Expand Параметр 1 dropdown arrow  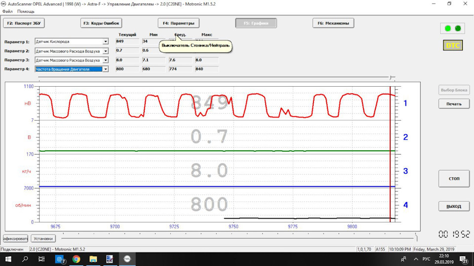(x=106, y=41)
